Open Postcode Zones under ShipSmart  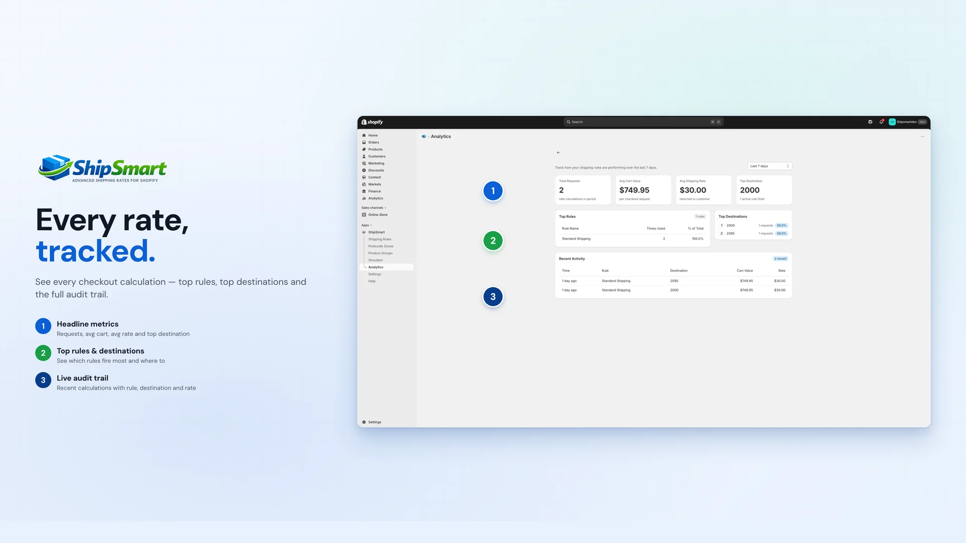(380, 246)
